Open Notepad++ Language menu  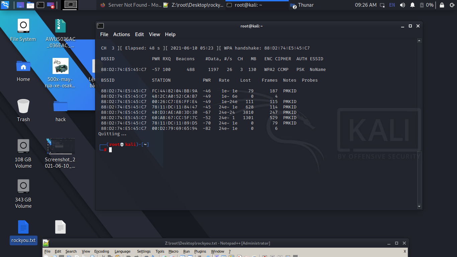122,251
